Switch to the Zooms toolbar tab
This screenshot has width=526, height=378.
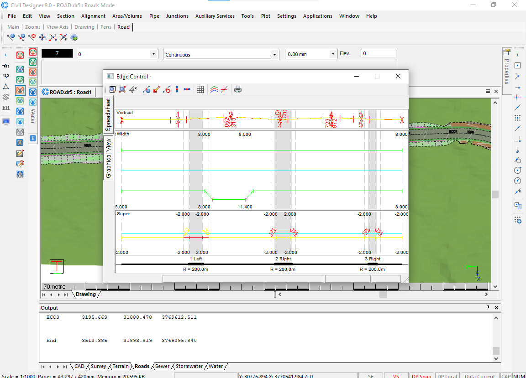pos(32,27)
